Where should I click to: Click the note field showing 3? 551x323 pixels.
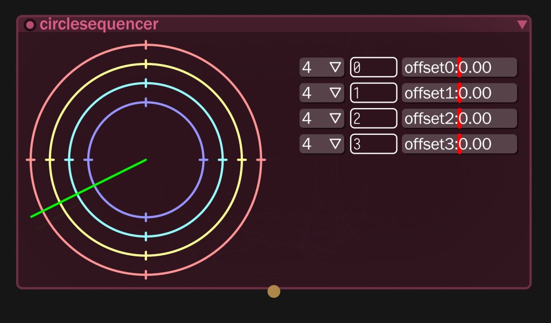[373, 144]
